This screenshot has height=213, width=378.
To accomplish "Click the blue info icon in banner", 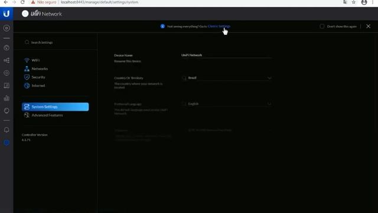I will tap(162, 26).
